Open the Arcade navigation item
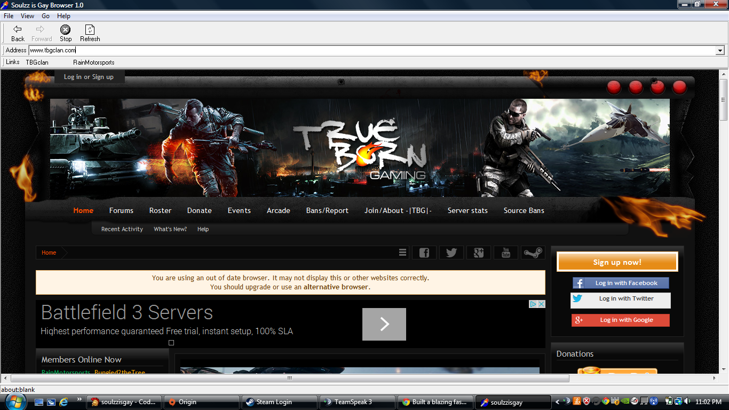 (279, 210)
